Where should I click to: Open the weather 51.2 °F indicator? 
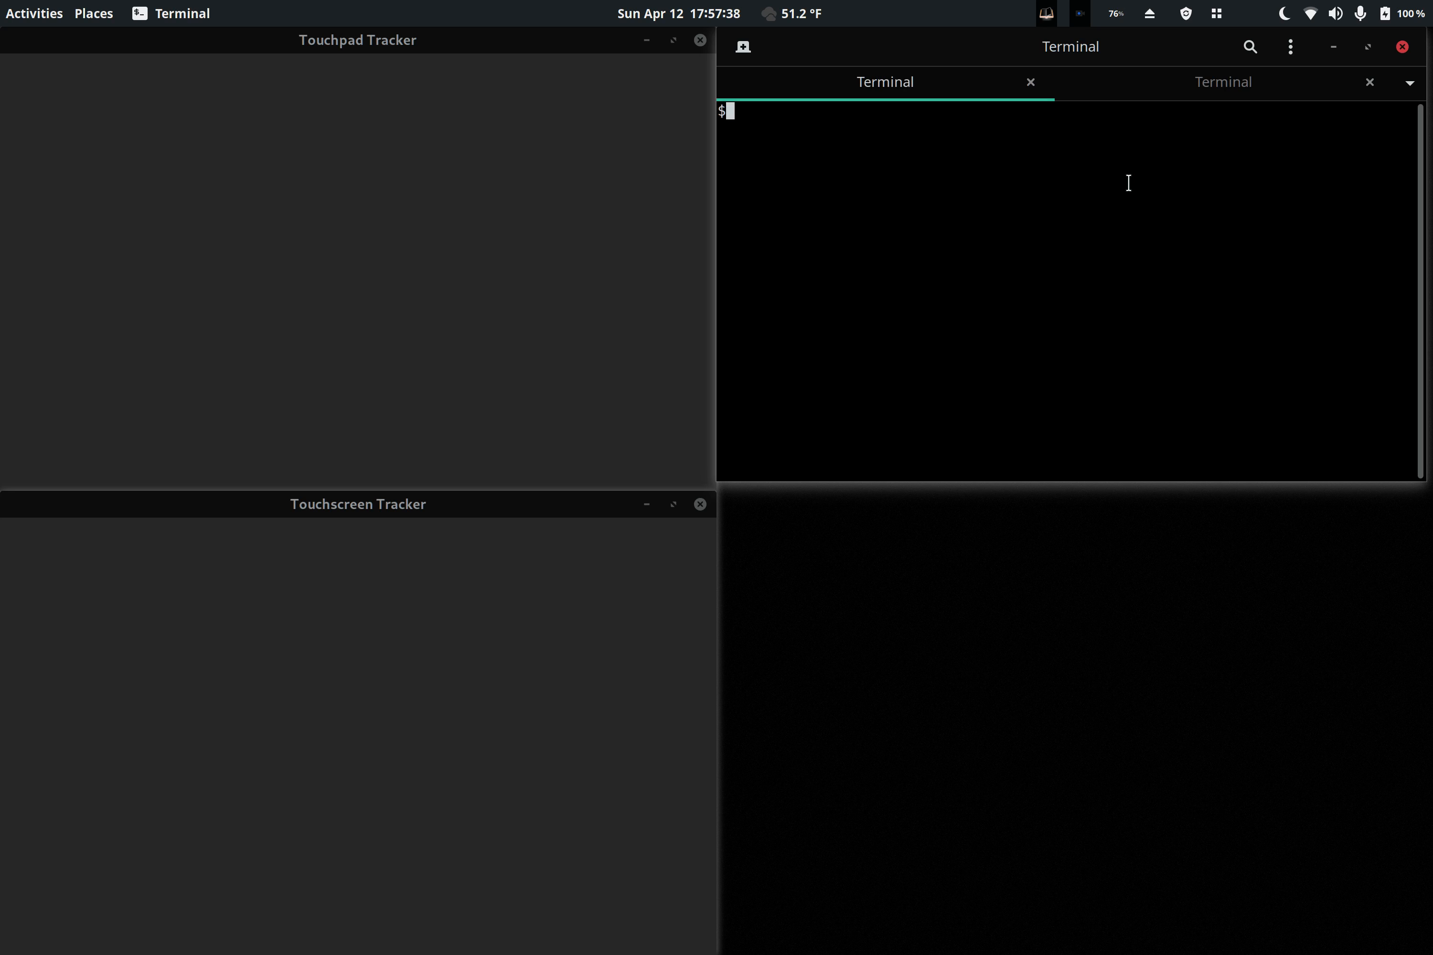pos(792,13)
